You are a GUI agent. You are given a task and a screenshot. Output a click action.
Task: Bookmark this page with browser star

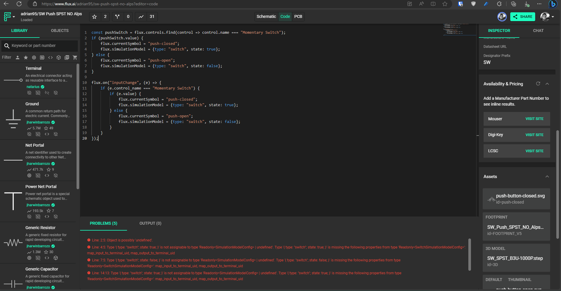pyautogui.click(x=445, y=4)
